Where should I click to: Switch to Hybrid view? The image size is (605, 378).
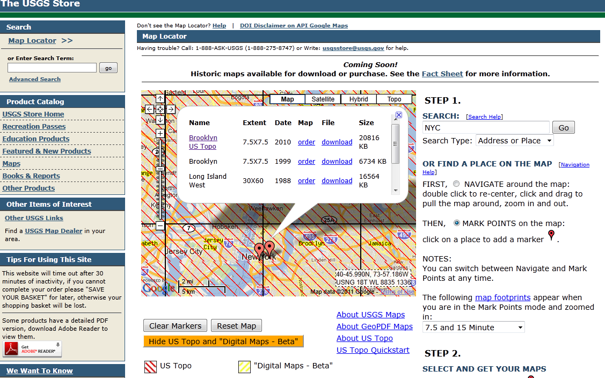click(x=359, y=99)
